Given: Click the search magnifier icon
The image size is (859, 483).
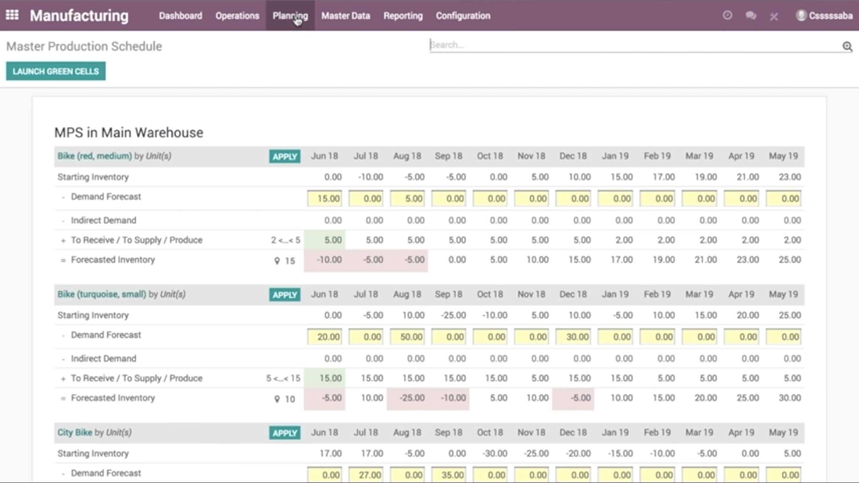Looking at the screenshot, I should click(x=847, y=46).
